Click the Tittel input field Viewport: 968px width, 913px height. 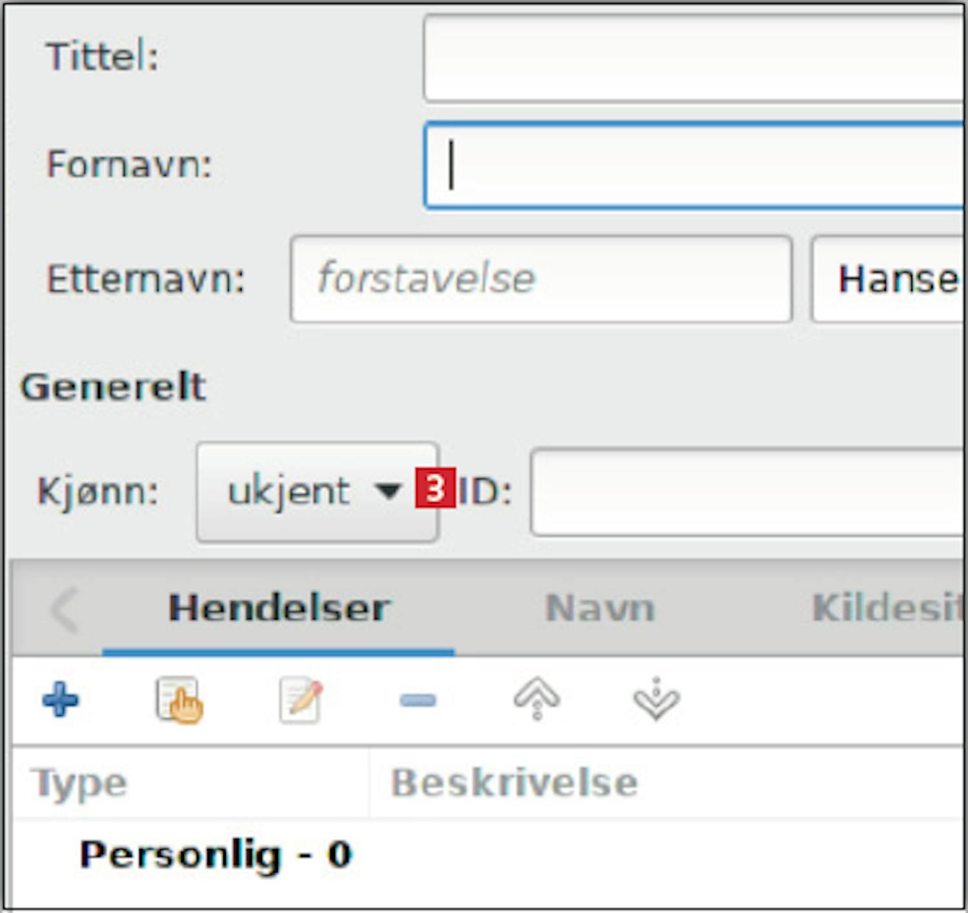click(x=694, y=58)
